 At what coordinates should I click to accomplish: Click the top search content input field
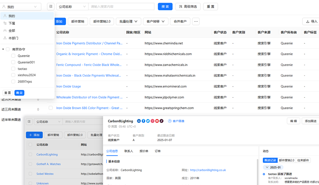(x=121, y=6)
